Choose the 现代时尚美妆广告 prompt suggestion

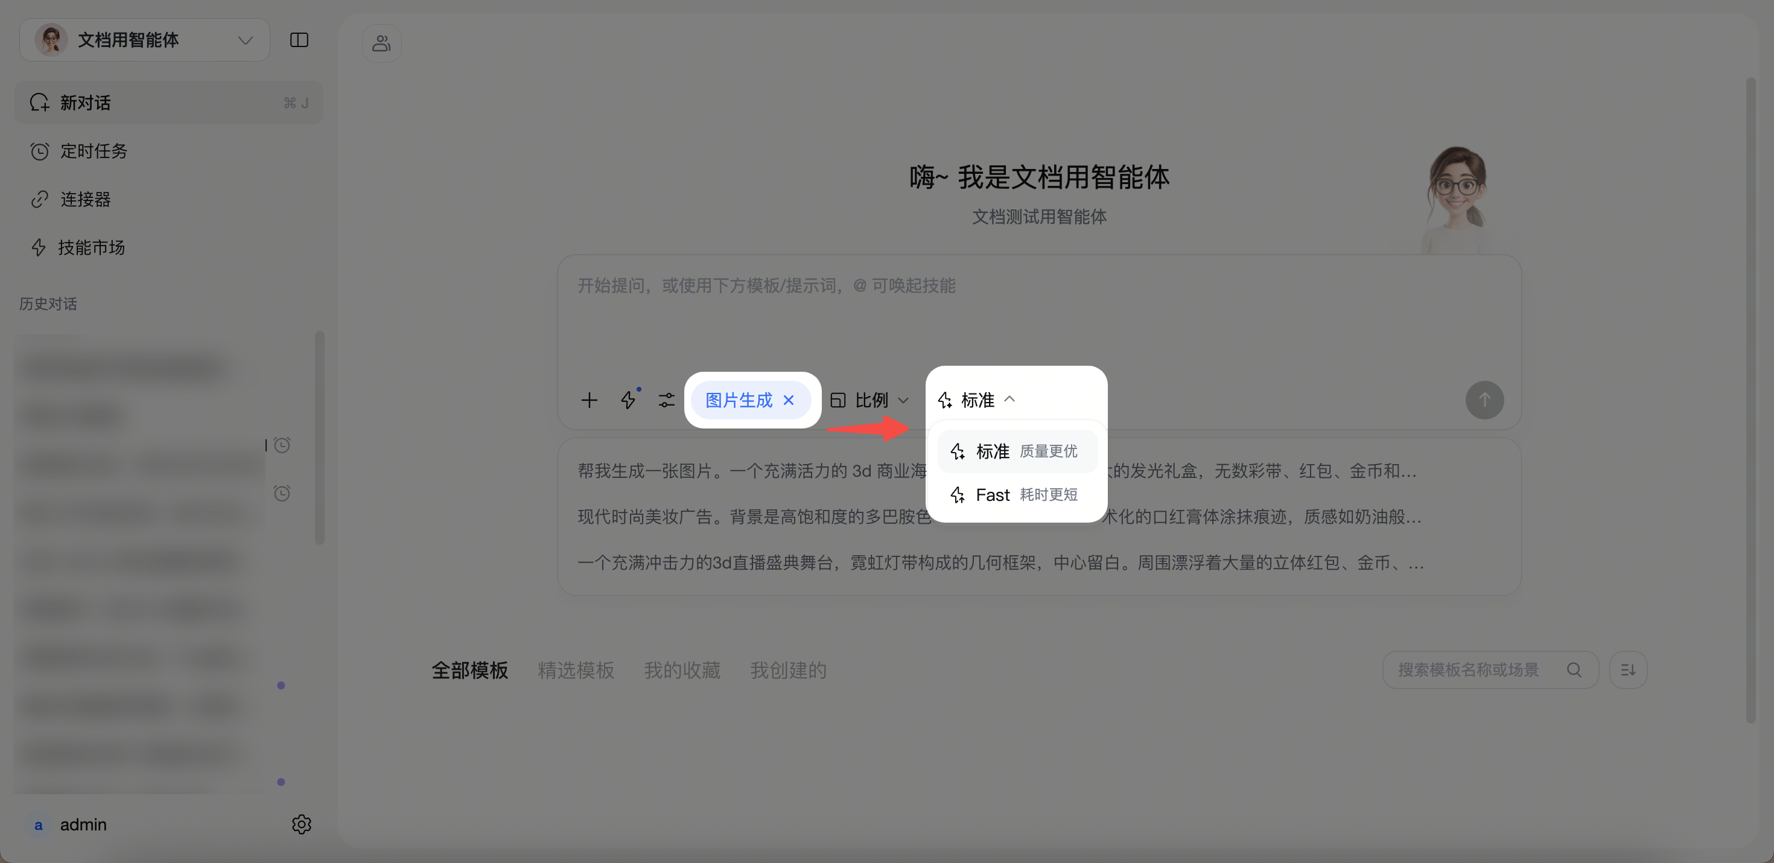click(999, 517)
